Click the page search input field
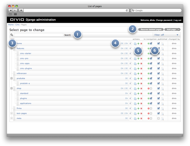190x146 pixels. tap(39, 35)
